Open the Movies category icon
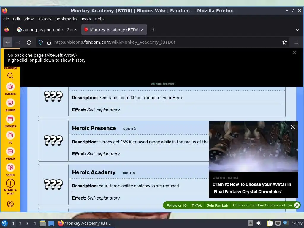This screenshot has height=228, width=304. (x=10, y=119)
